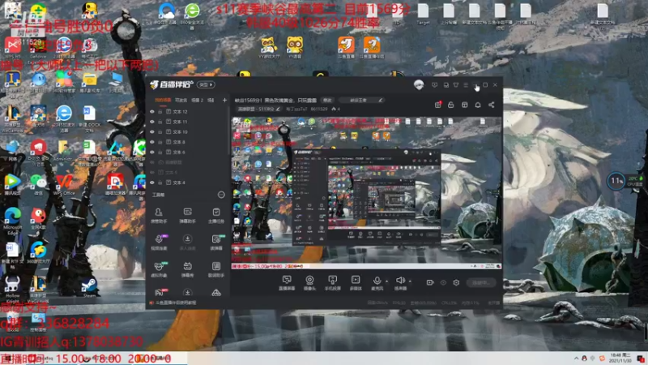Viewport: 648px width, 365px height.
Task: Open the feedback message icon in title bar
Action: click(434, 85)
